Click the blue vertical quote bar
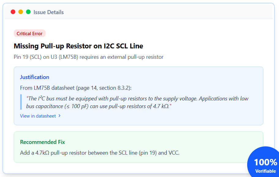Image resolution: width=279 pixels, height=177 pixels. 21,102
